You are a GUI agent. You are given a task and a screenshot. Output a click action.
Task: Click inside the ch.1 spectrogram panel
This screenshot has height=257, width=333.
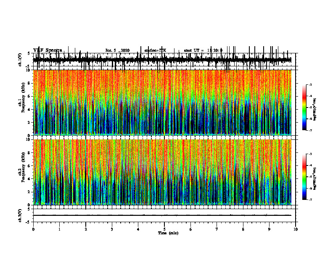pos(162,102)
